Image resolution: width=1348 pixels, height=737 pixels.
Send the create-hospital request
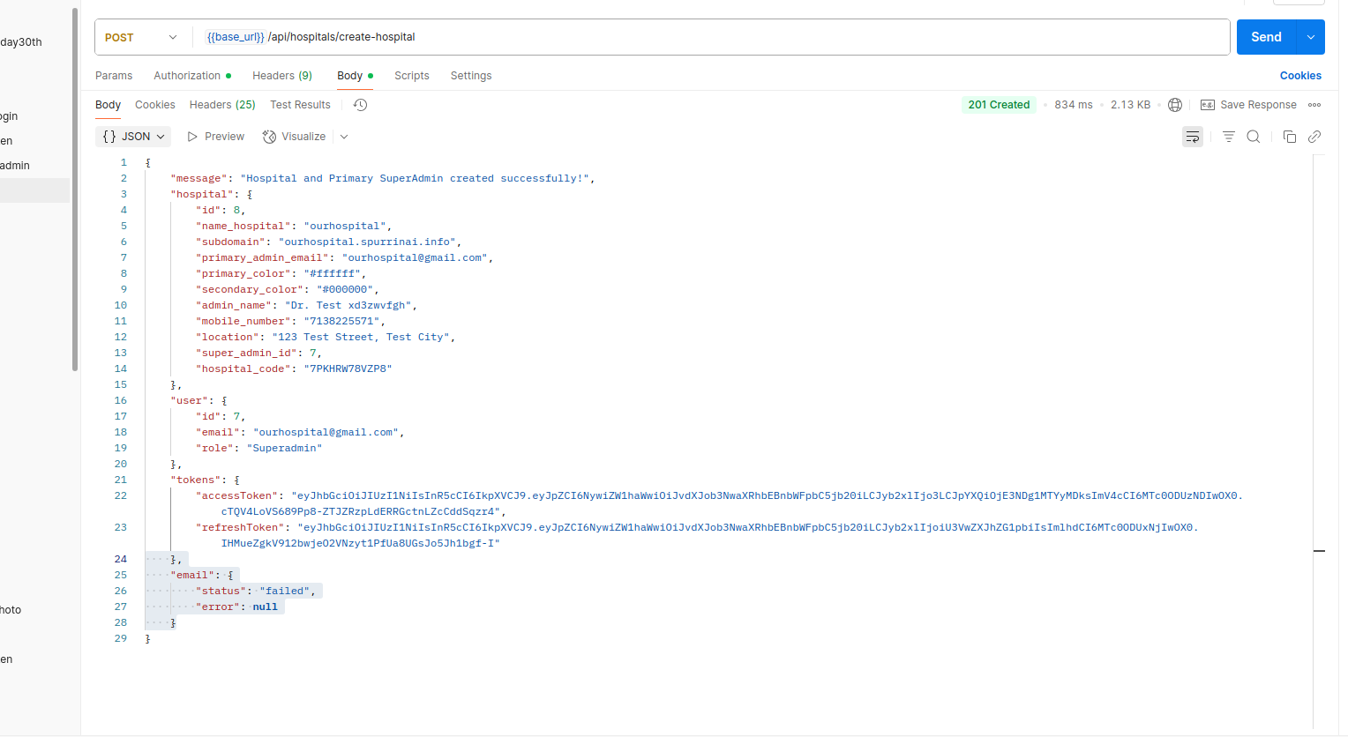[1266, 37]
